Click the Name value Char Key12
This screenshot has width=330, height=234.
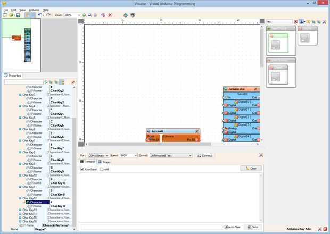tap(58, 206)
